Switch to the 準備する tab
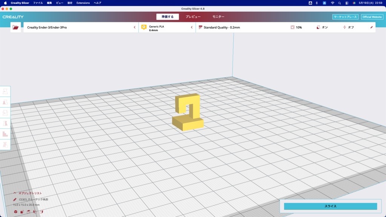This screenshot has height=217, width=386. [167, 17]
